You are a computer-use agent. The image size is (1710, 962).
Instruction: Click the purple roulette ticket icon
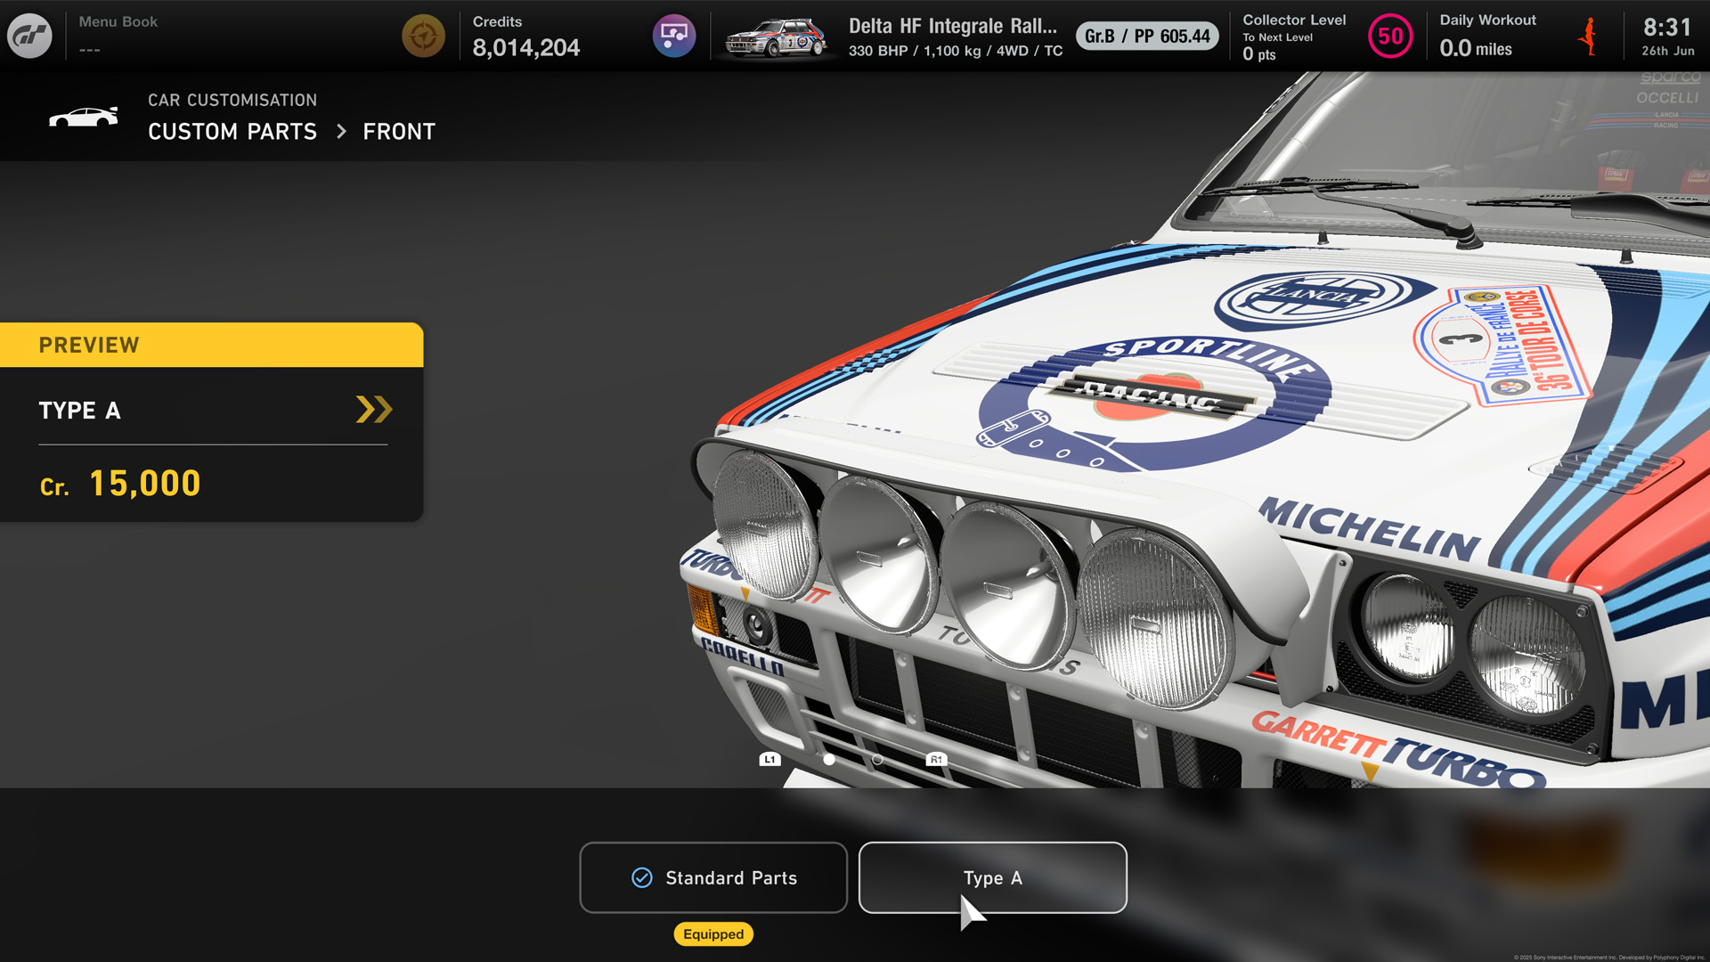point(674,36)
